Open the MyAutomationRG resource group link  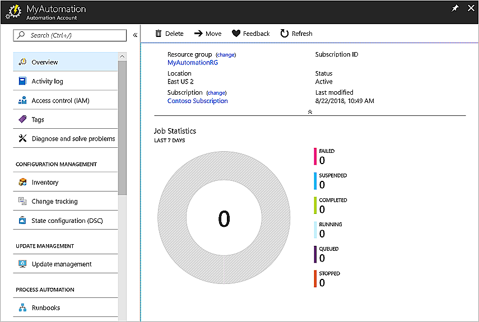tap(192, 63)
